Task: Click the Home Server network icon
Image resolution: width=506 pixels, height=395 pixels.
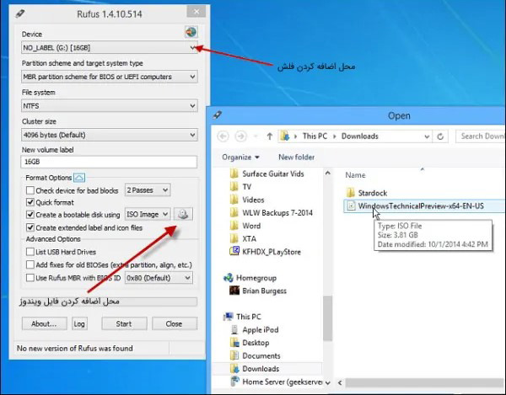Action: [x=235, y=382]
